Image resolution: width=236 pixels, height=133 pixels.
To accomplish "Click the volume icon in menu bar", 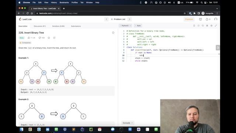I will click(169, 3).
